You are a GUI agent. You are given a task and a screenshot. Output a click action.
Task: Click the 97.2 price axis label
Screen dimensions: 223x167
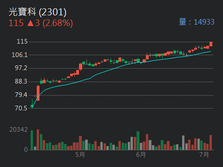21,68
